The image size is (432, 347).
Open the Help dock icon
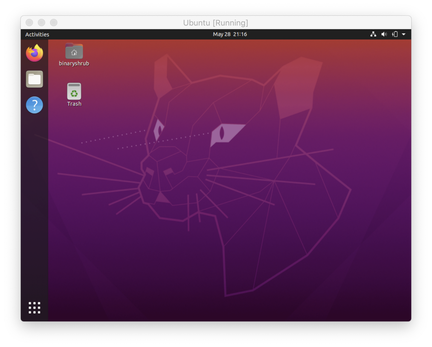pyautogui.click(x=34, y=105)
